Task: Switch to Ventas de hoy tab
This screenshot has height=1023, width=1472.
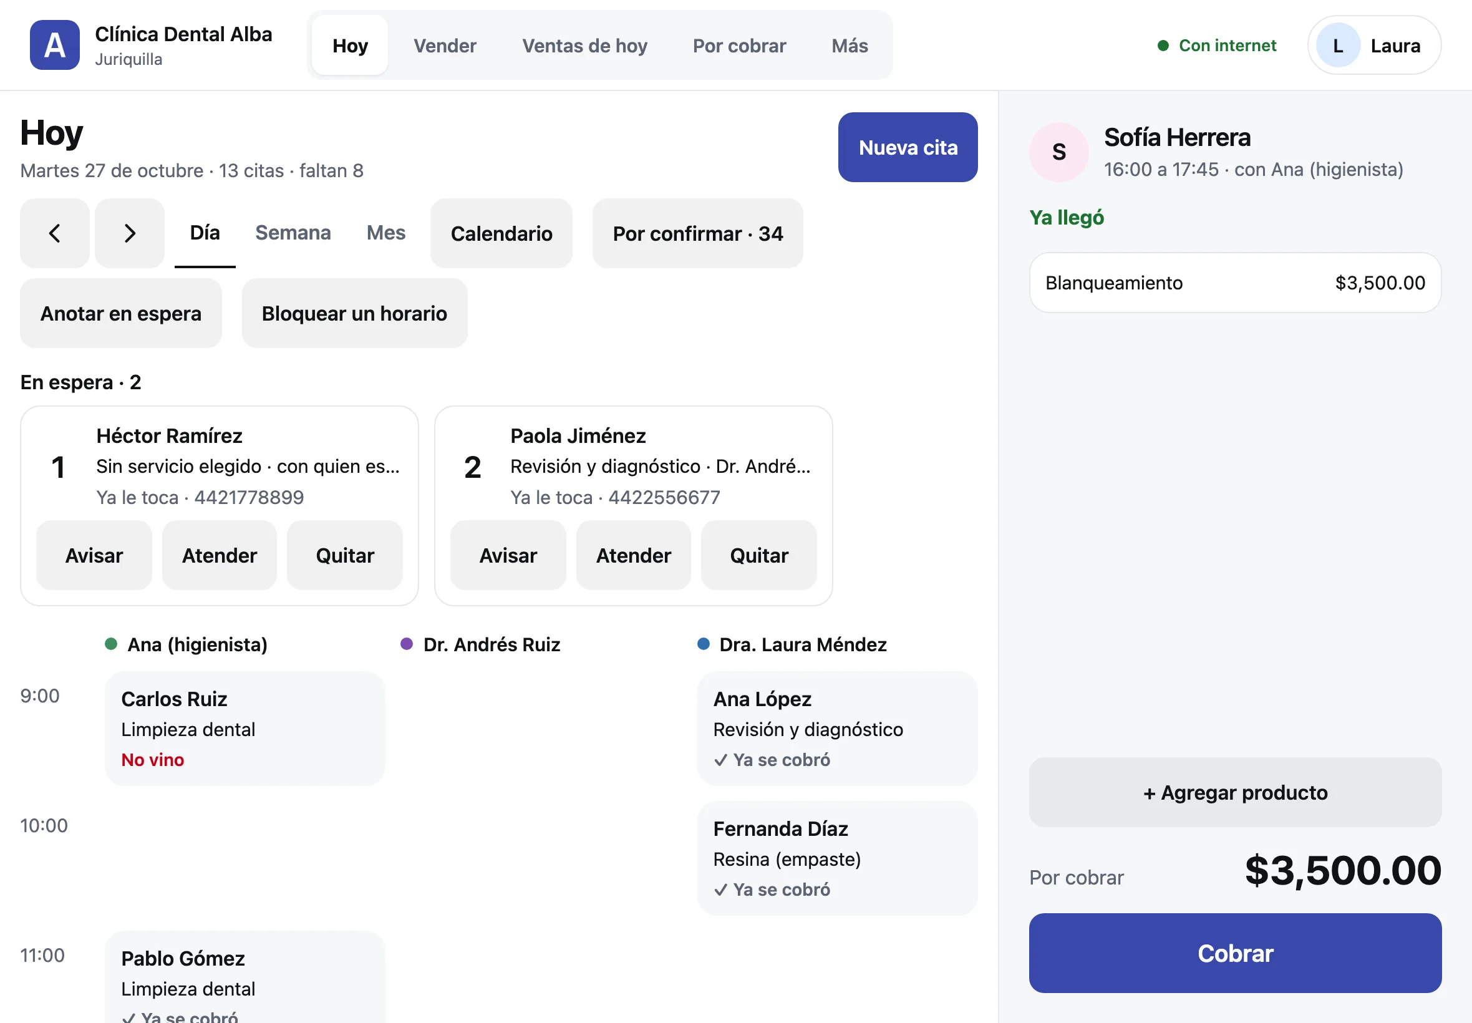Action: pyautogui.click(x=584, y=46)
